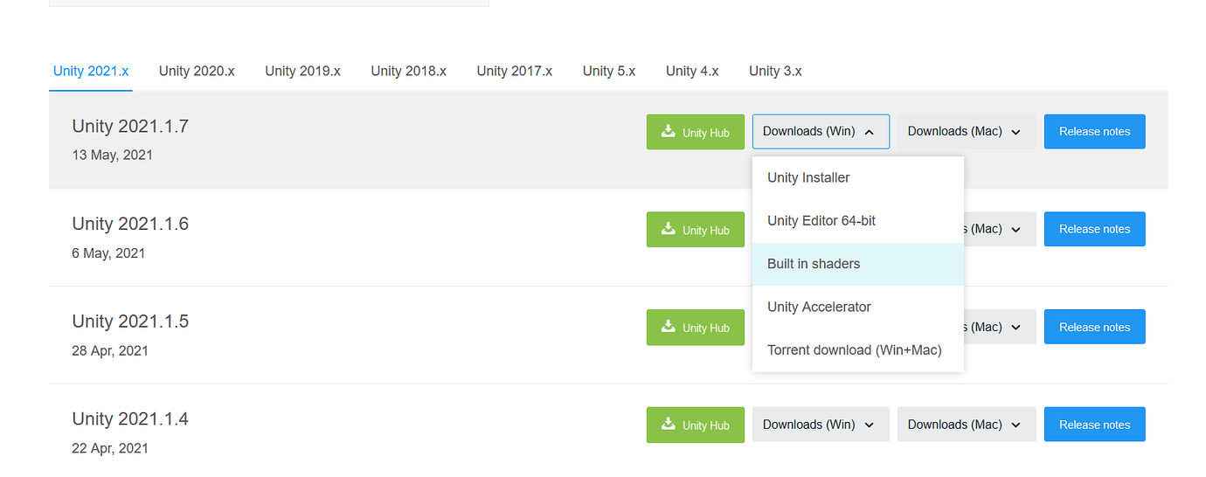Screen dimensions: 1206x477
Task: Open Downloads (Mac) dropdown for Unity 2021.1.4
Action: point(966,425)
